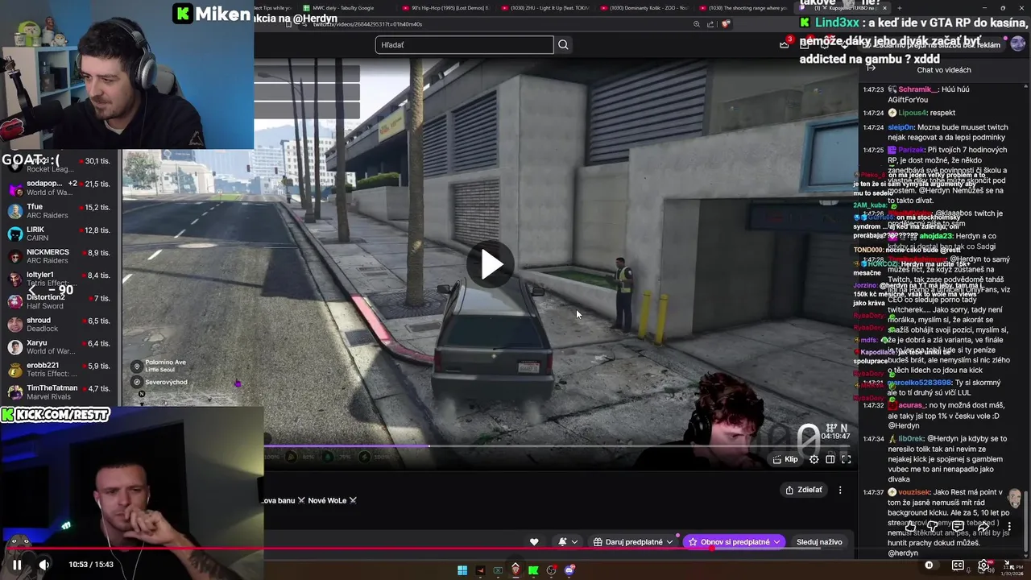Enter Twitch player fullscreen
Image resolution: width=1031 pixels, height=580 pixels.
pos(847,459)
